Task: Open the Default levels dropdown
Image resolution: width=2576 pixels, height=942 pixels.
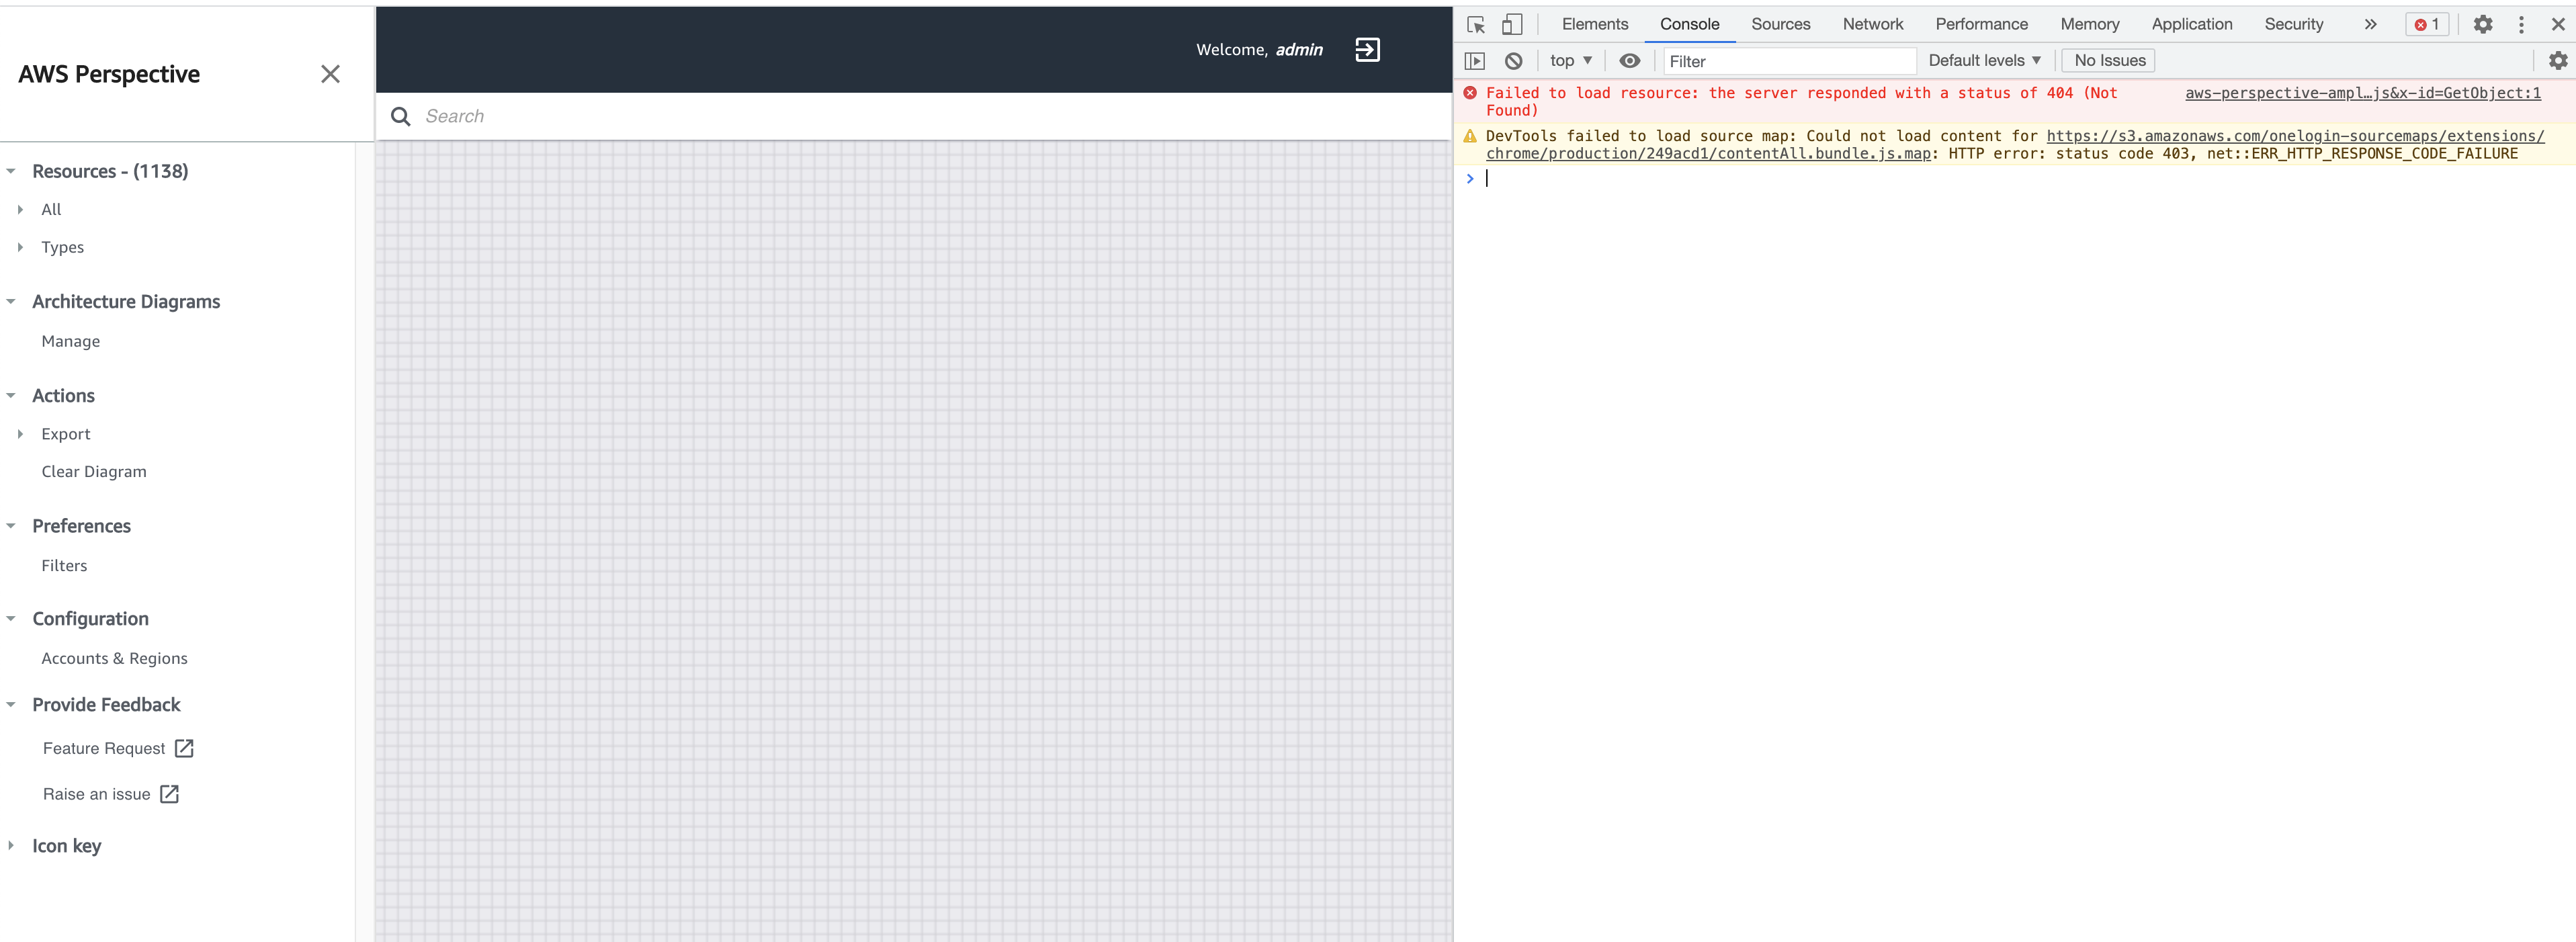Action: pyautogui.click(x=1984, y=60)
